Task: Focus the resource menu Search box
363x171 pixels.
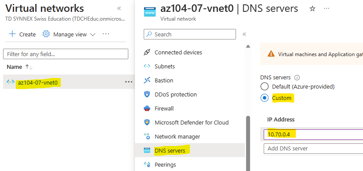Action: point(190,34)
